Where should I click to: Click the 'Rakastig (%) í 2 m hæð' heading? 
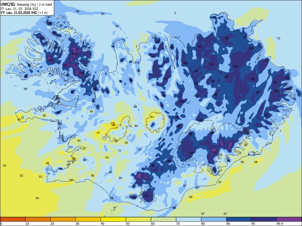[34, 5]
